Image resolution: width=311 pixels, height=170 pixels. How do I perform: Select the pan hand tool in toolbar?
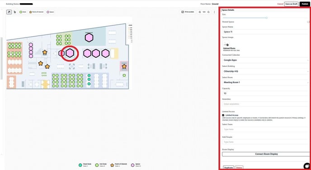click(9, 12)
